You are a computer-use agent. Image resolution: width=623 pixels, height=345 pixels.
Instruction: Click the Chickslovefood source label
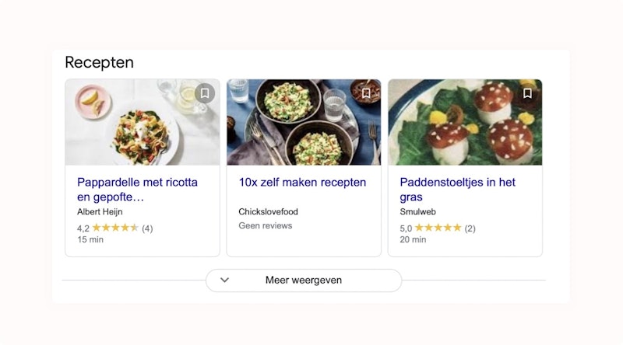tap(268, 211)
